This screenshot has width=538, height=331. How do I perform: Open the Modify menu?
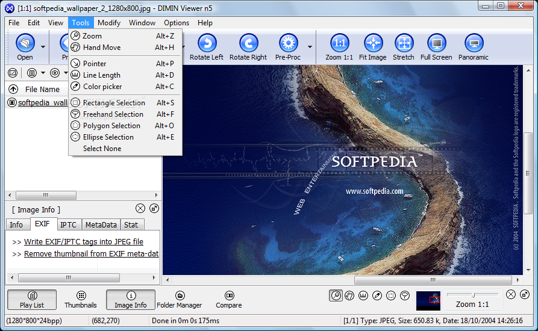coord(109,23)
